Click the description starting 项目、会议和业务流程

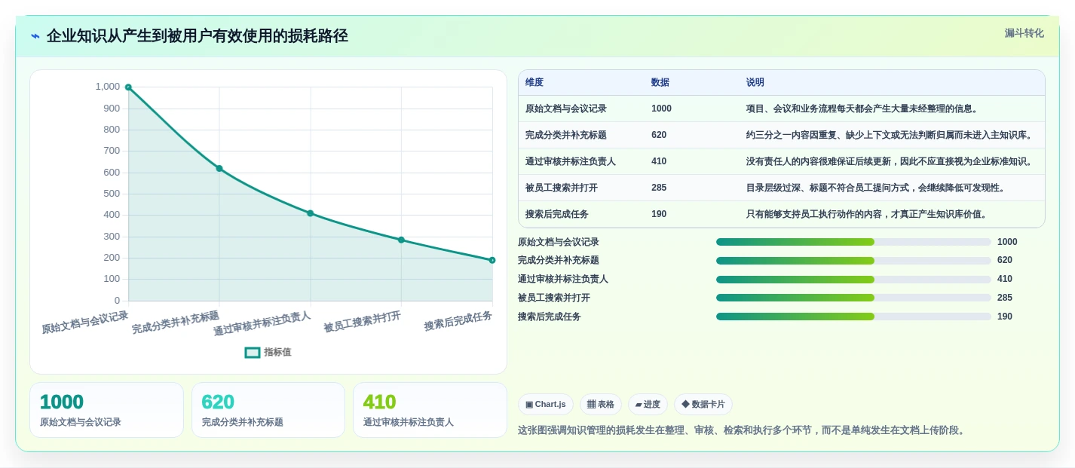click(x=862, y=109)
